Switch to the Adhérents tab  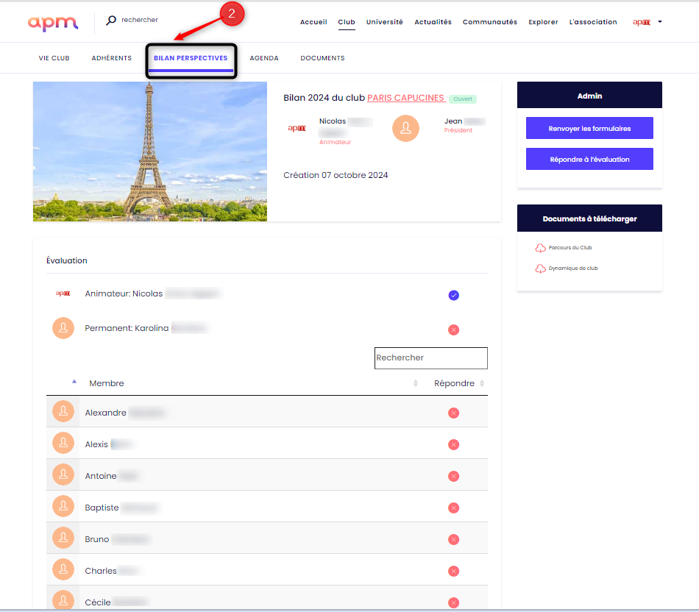(x=111, y=58)
